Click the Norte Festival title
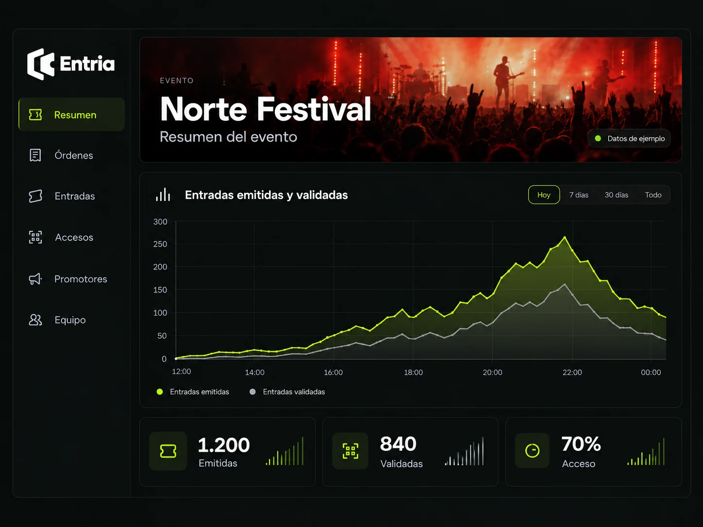703x527 pixels. point(266,109)
